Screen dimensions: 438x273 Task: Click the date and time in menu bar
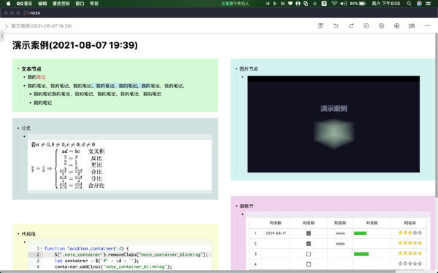pos(385,4)
